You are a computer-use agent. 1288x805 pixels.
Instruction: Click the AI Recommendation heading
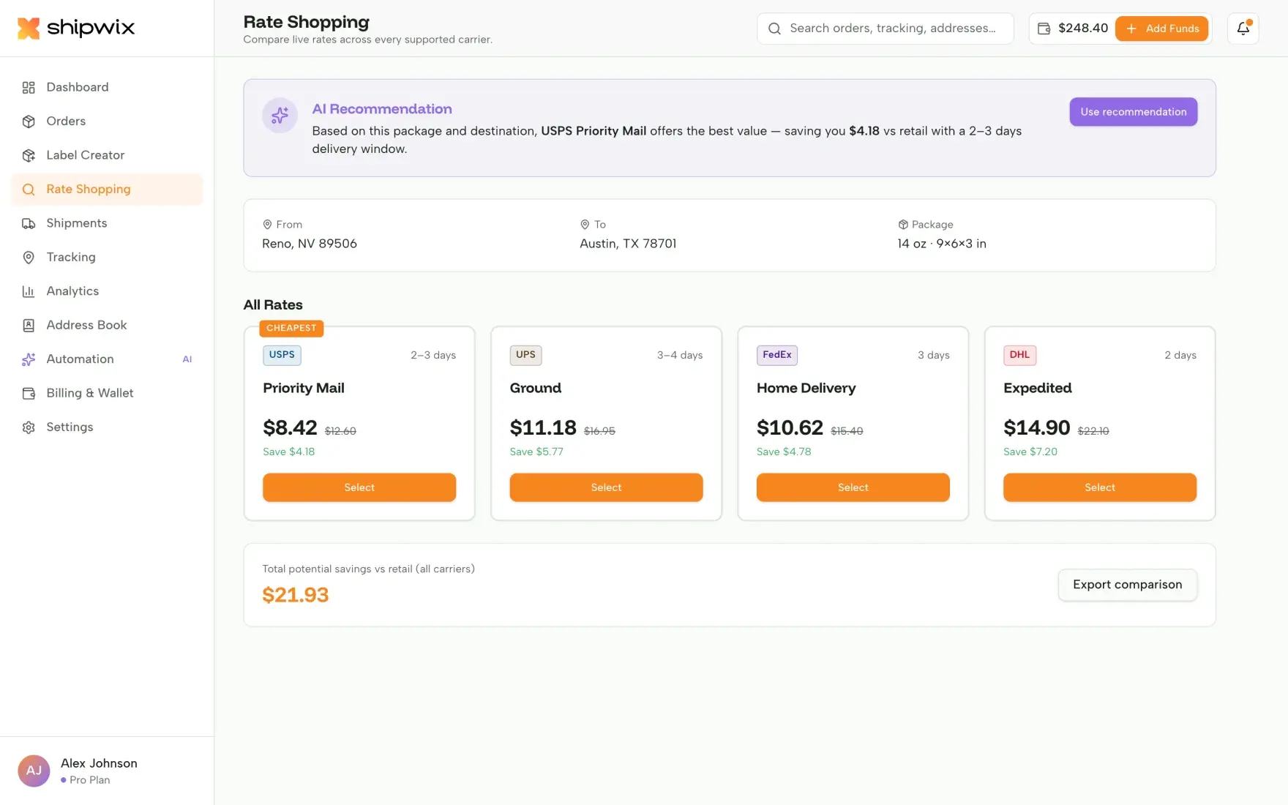pyautogui.click(x=382, y=109)
